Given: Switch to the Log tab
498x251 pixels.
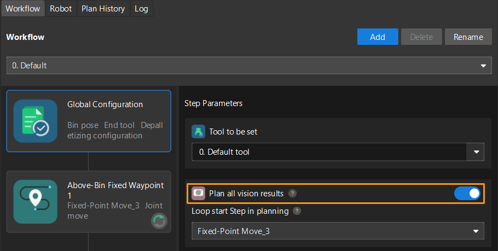Looking at the screenshot, I should pyautogui.click(x=141, y=9).
